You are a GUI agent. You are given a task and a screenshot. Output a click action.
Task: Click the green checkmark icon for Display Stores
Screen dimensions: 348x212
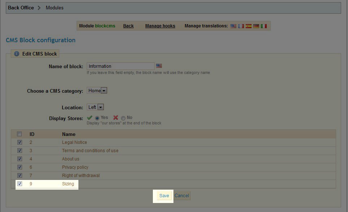pos(90,118)
